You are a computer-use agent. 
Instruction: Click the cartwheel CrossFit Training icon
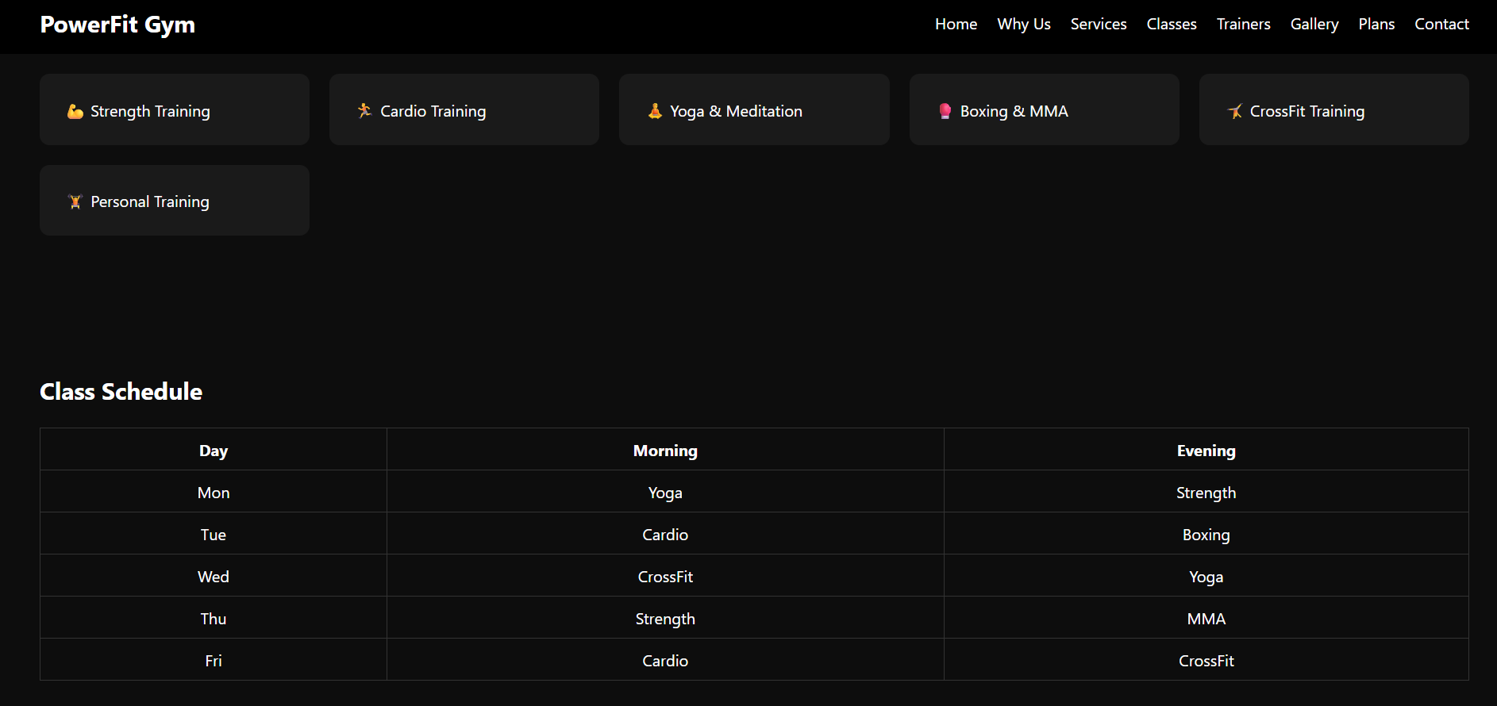[1235, 111]
